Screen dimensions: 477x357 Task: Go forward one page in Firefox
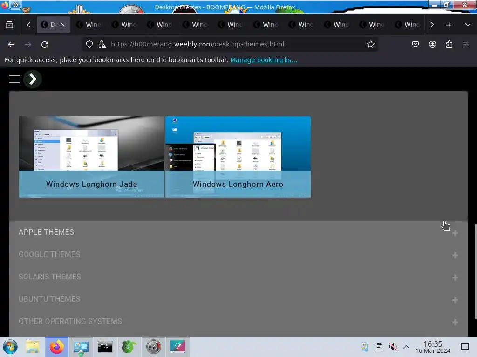[x=28, y=44]
